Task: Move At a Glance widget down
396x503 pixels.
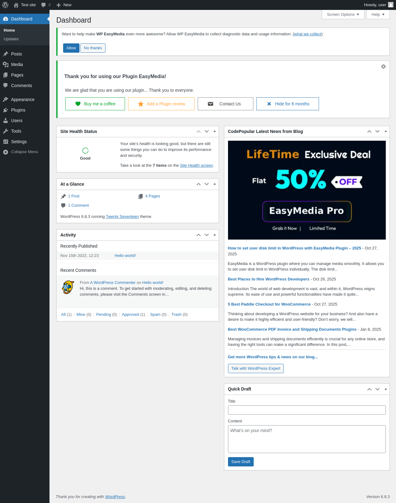Action: click(x=207, y=184)
